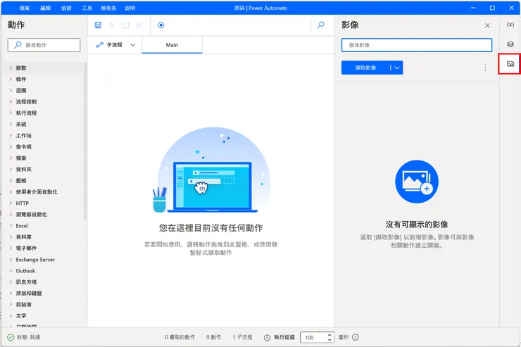521x347 pixels.
Task: Open the 工具 menu
Action: [87, 8]
